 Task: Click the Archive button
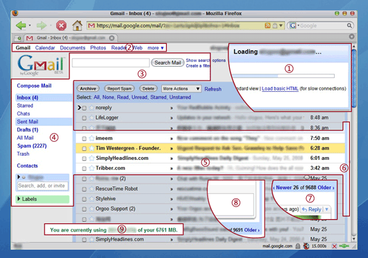88,88
